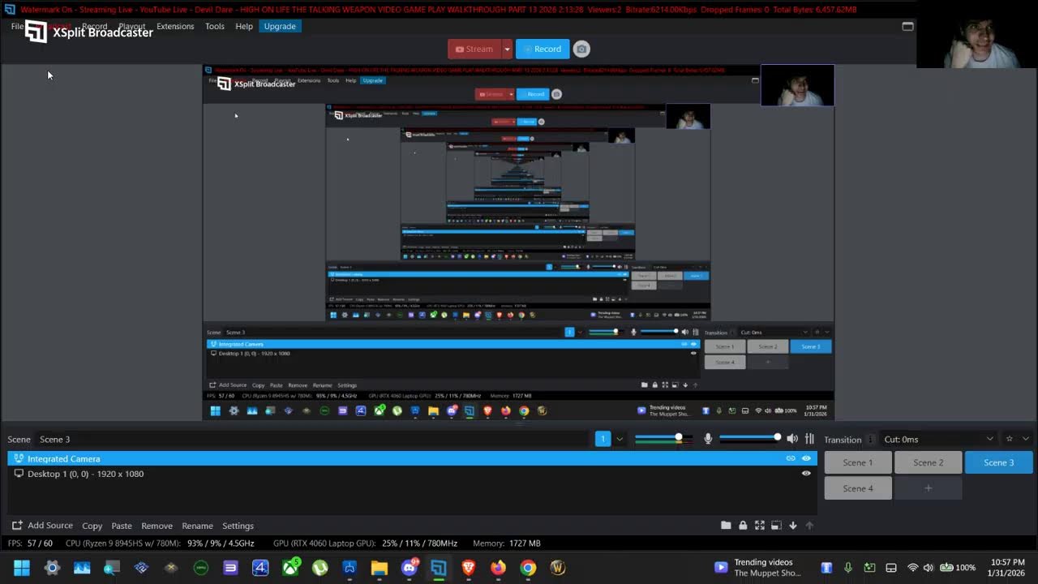This screenshot has height=584, width=1038.
Task: Mute the speaker audio icon
Action: (x=792, y=439)
